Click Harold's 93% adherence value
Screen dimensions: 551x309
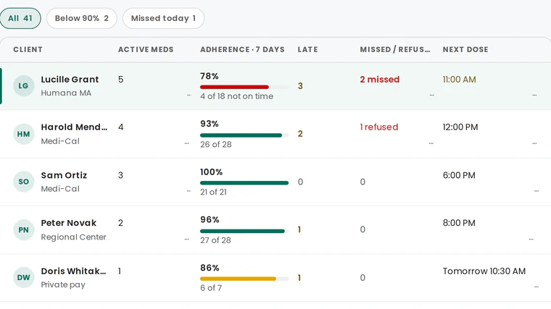pos(210,124)
